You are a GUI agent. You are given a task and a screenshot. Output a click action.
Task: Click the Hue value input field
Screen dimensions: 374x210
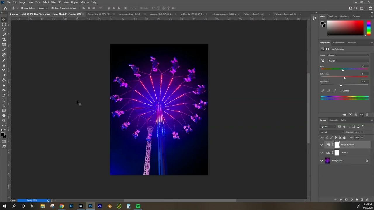click(364, 66)
